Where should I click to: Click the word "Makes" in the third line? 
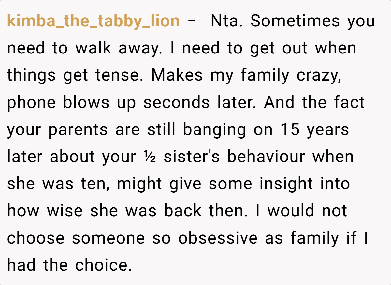(176, 76)
